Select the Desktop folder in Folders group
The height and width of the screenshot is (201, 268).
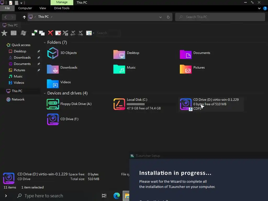pyautogui.click(x=126, y=54)
